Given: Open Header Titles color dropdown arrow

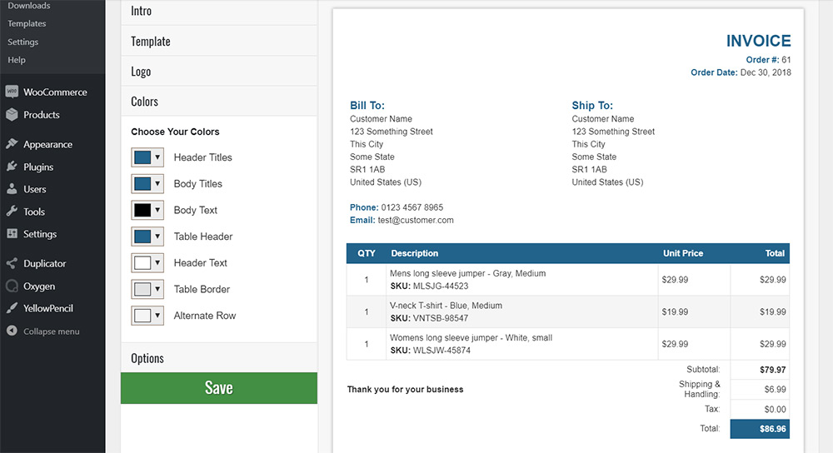Looking at the screenshot, I should 157,157.
